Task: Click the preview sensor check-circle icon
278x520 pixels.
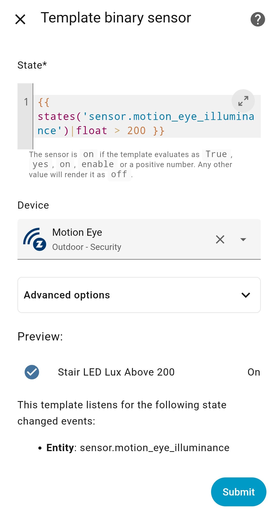Action: coord(32,372)
